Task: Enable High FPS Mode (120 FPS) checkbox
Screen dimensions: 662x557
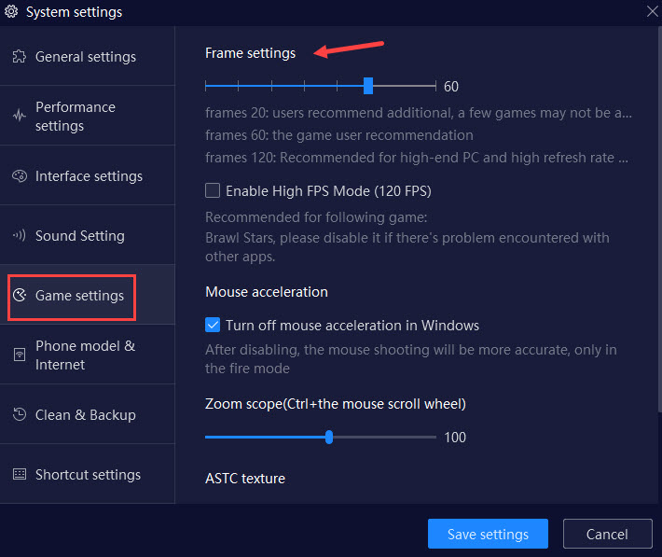Action: pyautogui.click(x=213, y=190)
